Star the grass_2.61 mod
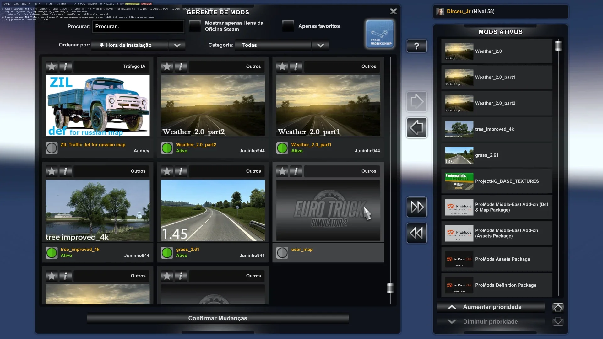 tap(167, 171)
